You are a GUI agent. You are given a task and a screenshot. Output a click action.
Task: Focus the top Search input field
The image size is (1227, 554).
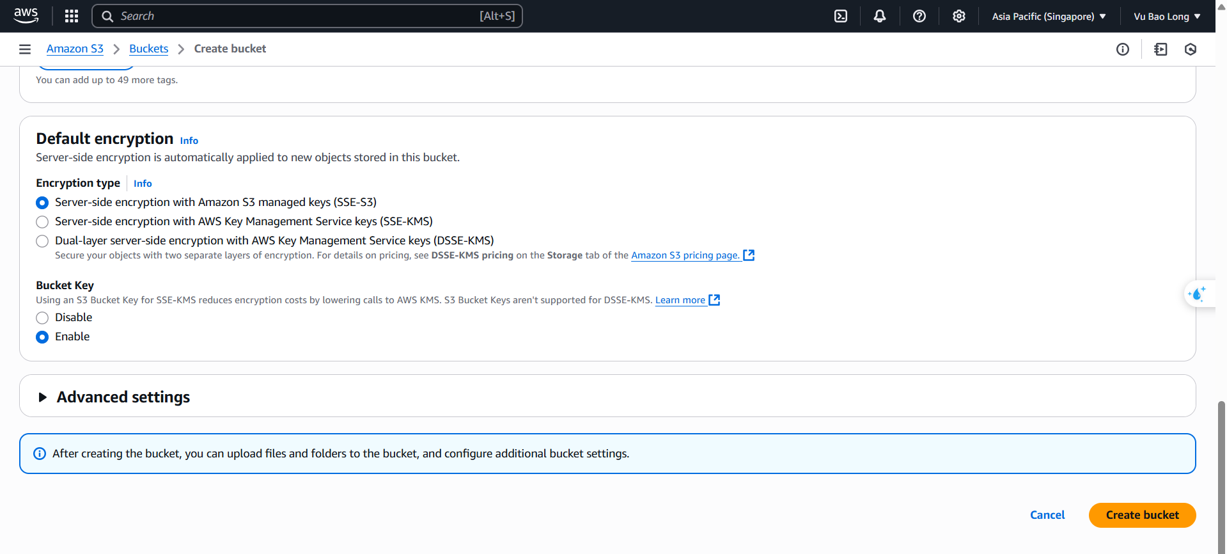pyautogui.click(x=308, y=16)
